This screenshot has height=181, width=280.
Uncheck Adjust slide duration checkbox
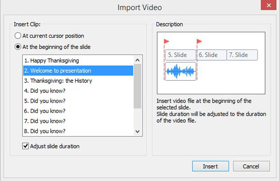click(x=26, y=146)
